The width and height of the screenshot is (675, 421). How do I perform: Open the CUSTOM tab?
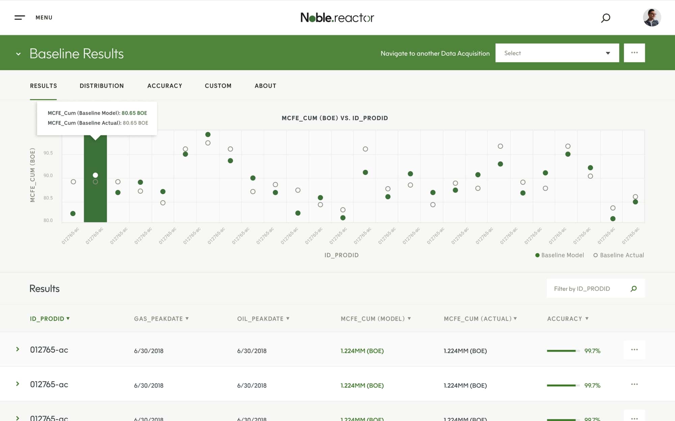pos(218,86)
